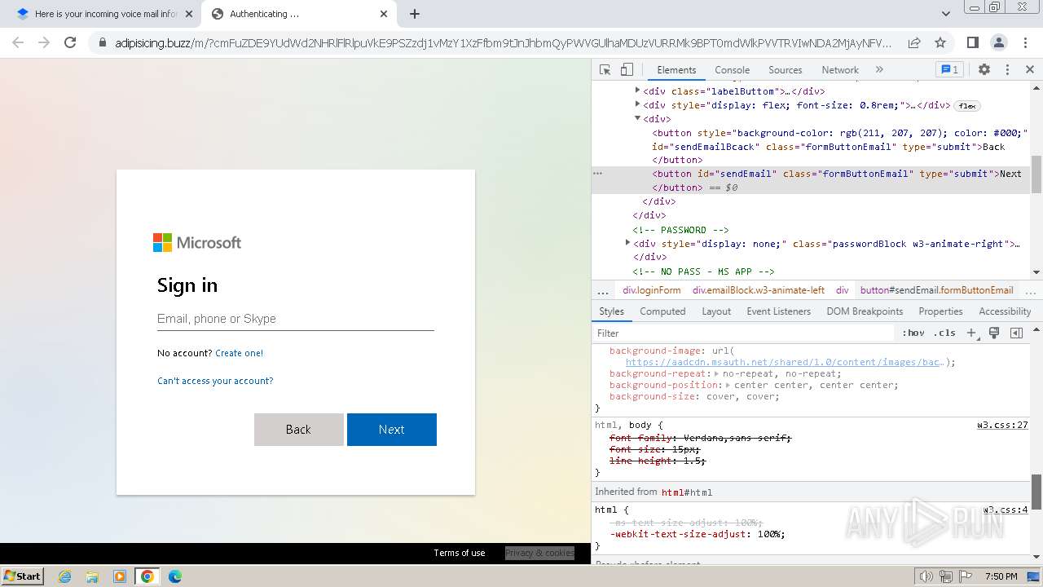Expand the labelButtom div node
This screenshot has height=587, width=1043.
click(637, 90)
